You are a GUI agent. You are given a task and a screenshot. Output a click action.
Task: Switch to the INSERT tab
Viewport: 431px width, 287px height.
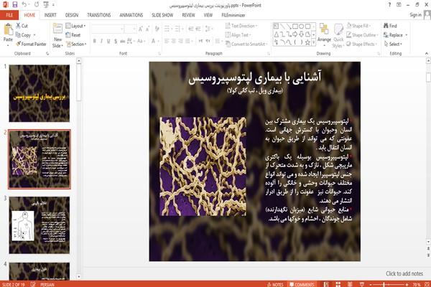pyautogui.click(x=50, y=15)
